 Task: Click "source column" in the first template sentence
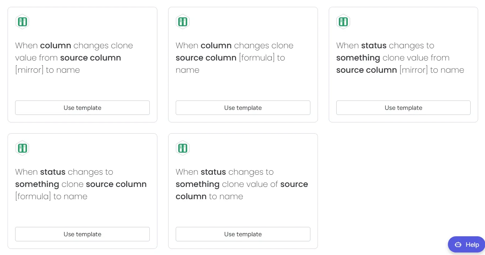90,58
